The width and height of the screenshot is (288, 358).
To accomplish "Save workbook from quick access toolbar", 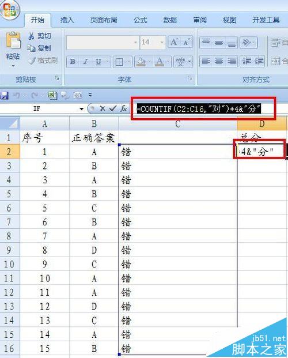I will coord(5,95).
